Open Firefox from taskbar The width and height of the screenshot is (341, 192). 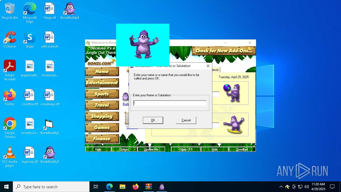136,187
